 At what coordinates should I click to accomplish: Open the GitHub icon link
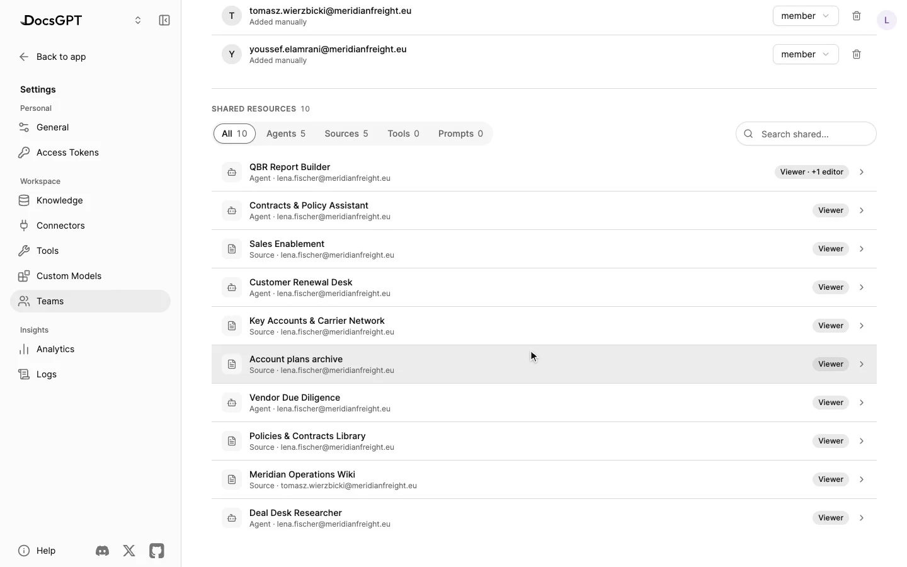click(157, 551)
